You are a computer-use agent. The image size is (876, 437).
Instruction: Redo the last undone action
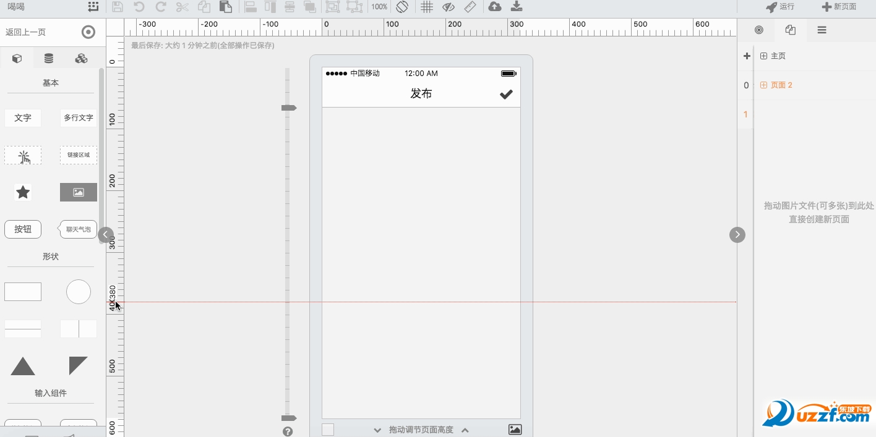point(160,7)
